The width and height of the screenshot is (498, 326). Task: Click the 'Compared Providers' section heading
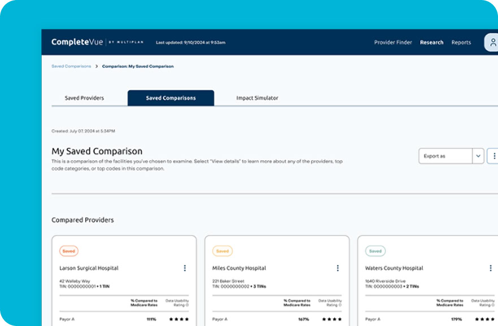point(83,220)
